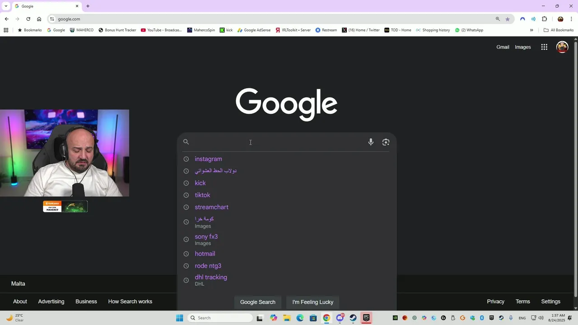Screen dimensions: 578x325
Task: Start a voice search with the microphone icon
Action: tap(371, 142)
